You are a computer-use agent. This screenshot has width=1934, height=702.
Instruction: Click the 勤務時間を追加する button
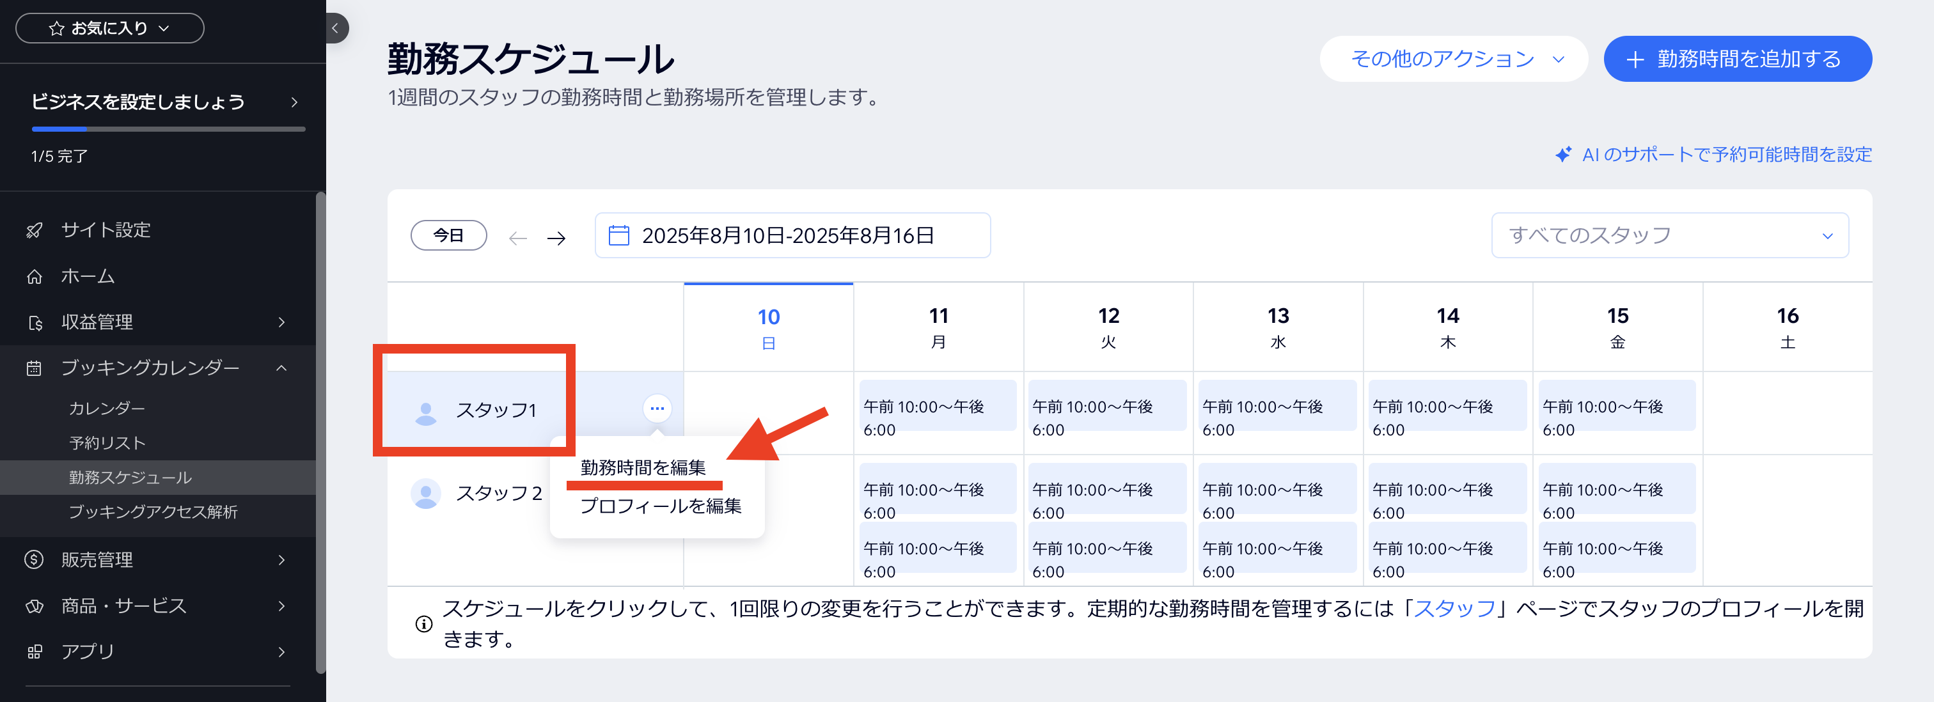(x=1736, y=59)
